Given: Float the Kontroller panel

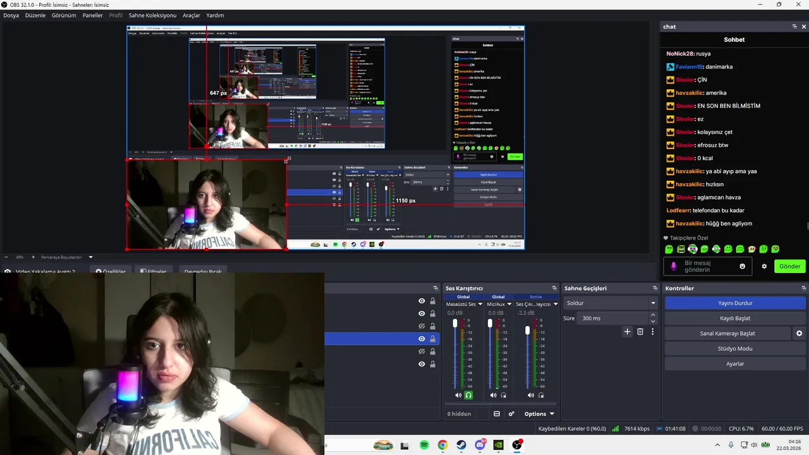Looking at the screenshot, I should tap(803, 288).
